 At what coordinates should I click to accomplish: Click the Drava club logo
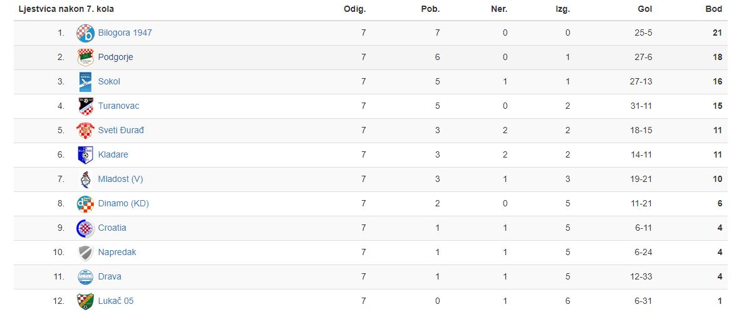point(85,277)
